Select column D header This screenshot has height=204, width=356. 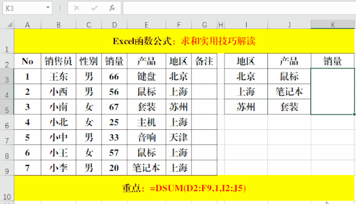coord(114,25)
